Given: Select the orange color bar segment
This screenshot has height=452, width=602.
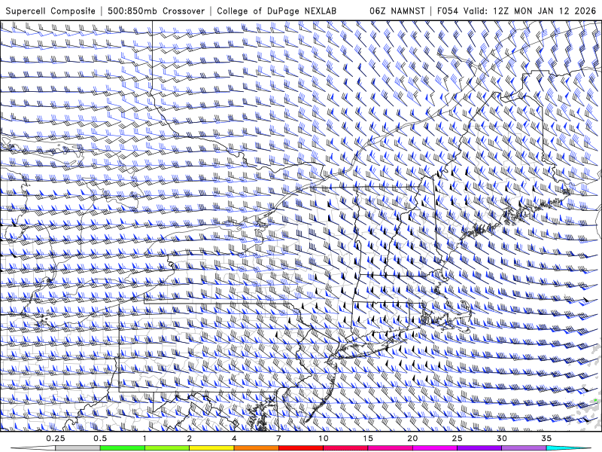Looking at the screenshot, I should pos(257,448).
